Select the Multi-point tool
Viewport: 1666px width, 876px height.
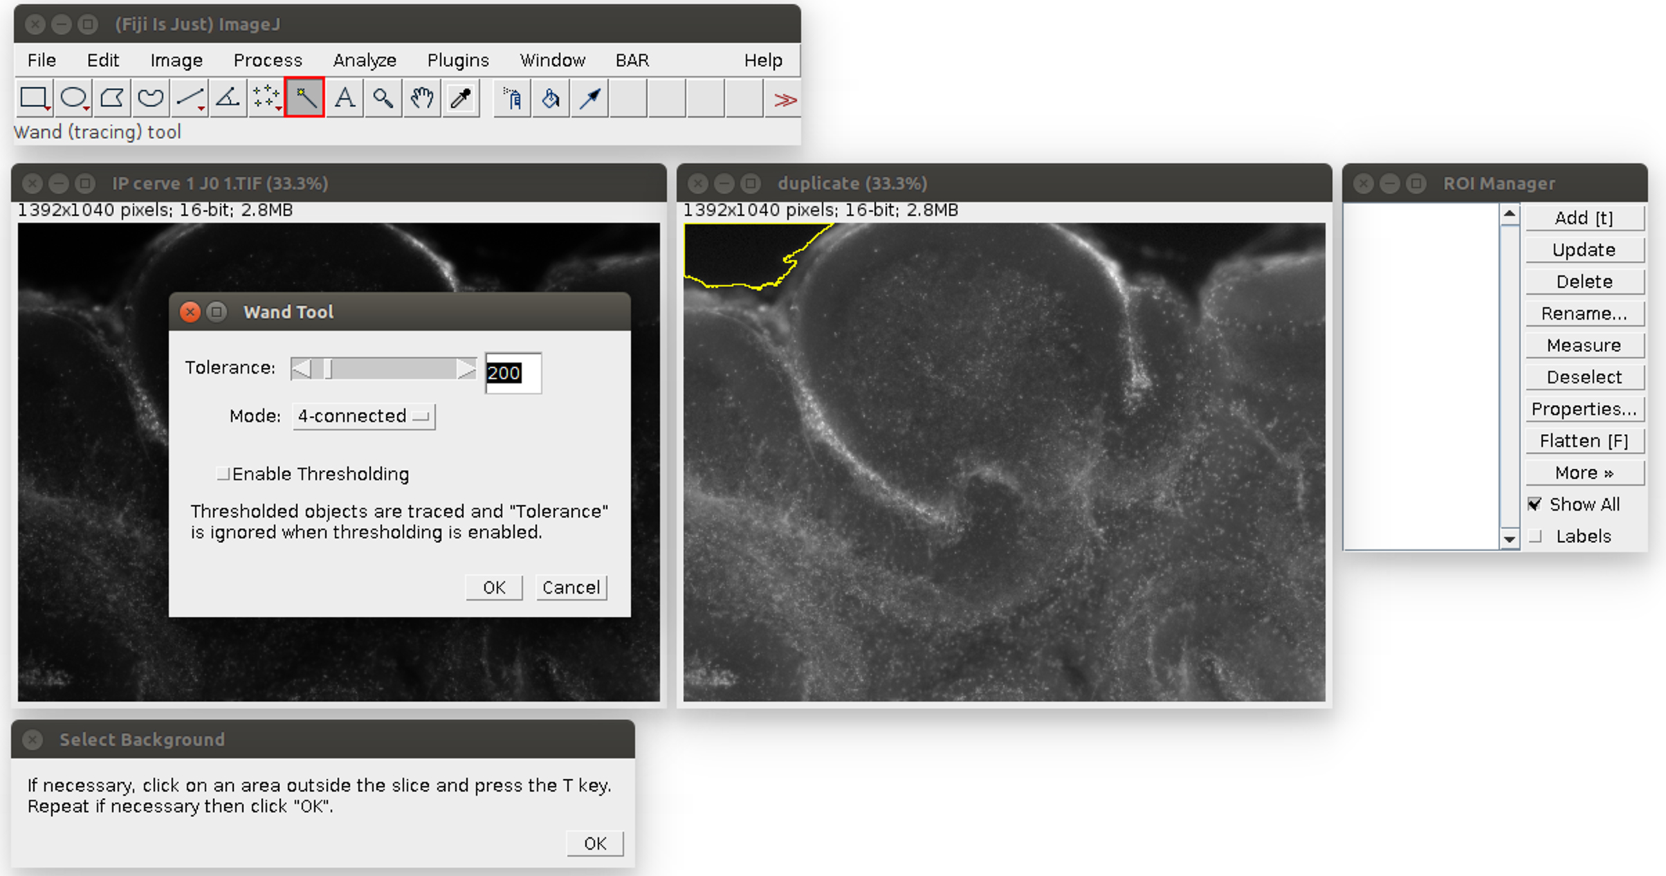point(266,99)
